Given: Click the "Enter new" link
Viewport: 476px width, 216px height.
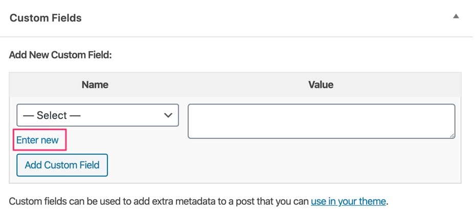Looking at the screenshot, I should coord(38,140).
